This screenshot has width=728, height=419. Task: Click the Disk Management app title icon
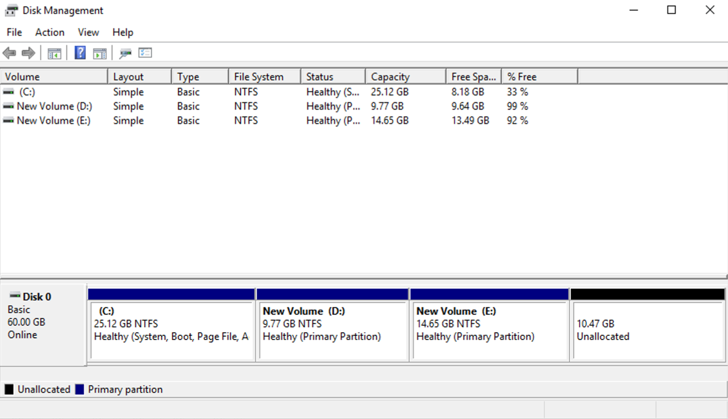(x=11, y=11)
